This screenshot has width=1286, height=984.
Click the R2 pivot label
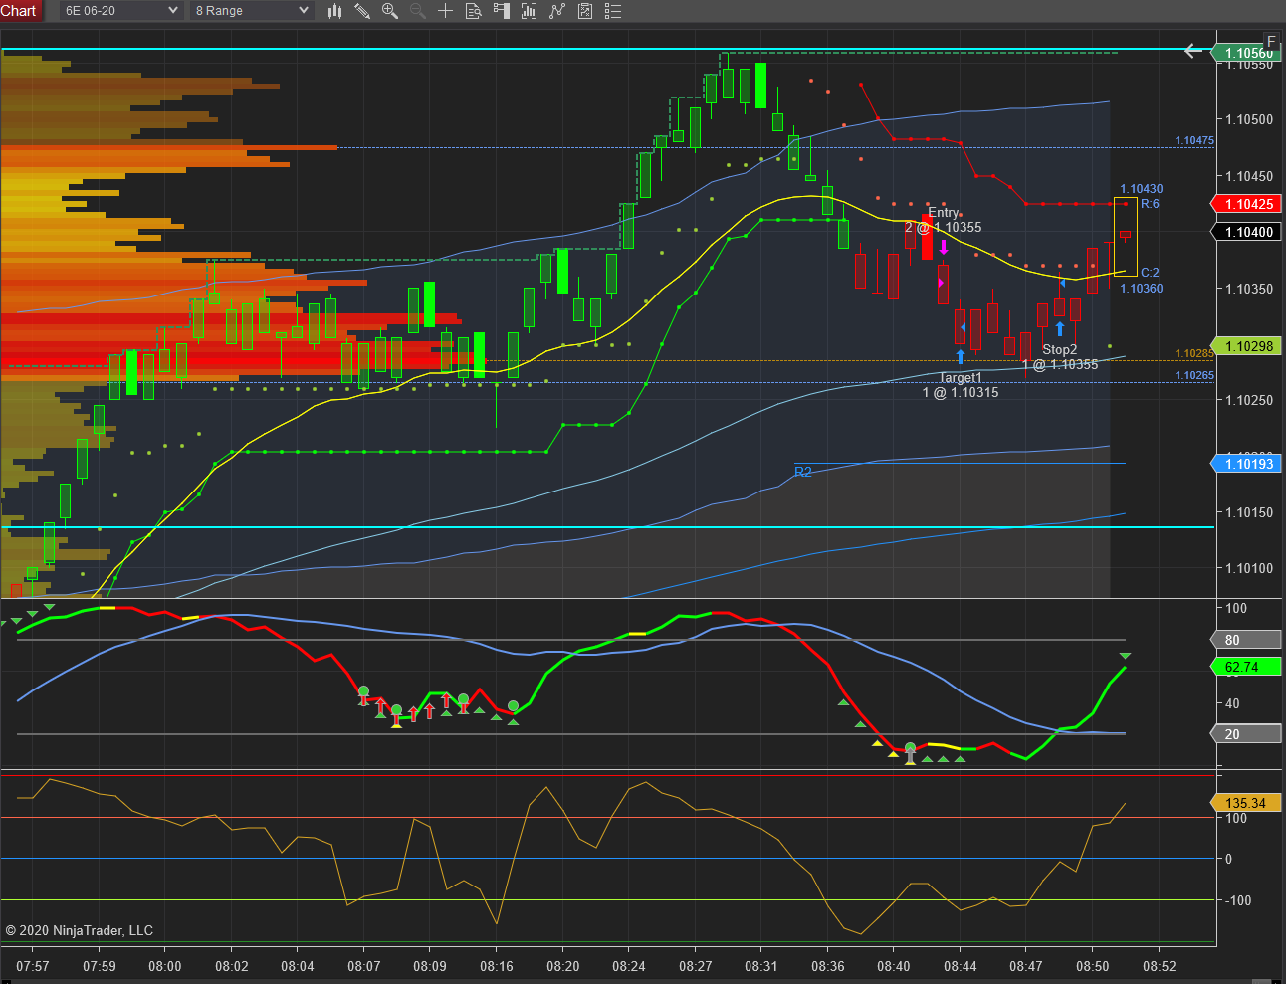click(803, 472)
